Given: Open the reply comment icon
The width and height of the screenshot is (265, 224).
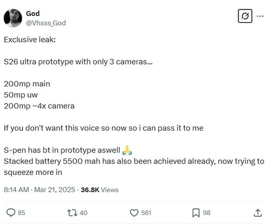Looking at the screenshot, I should pos(11,212).
